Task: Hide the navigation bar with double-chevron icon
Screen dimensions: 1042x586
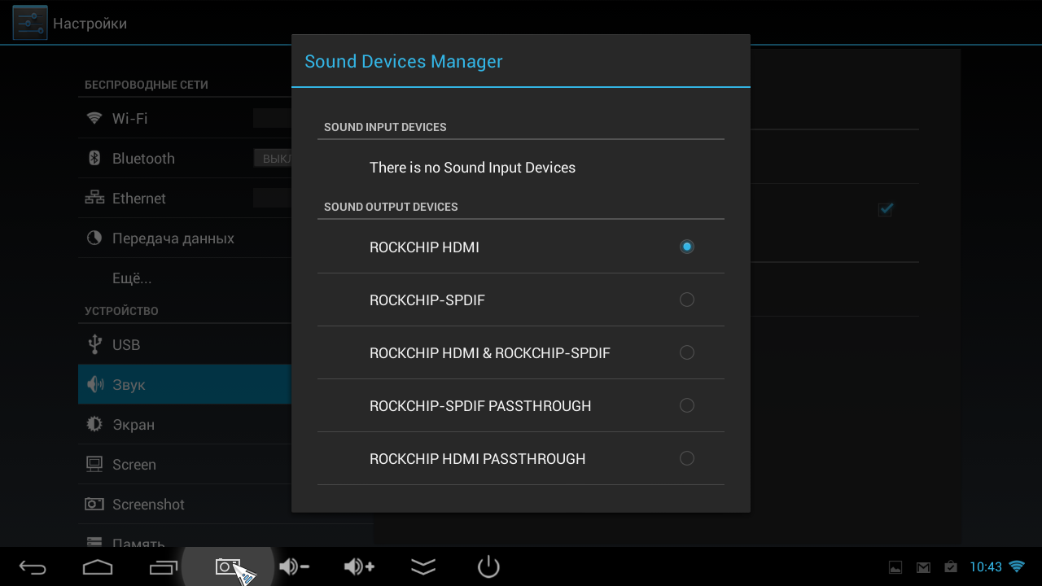Action: 423,566
